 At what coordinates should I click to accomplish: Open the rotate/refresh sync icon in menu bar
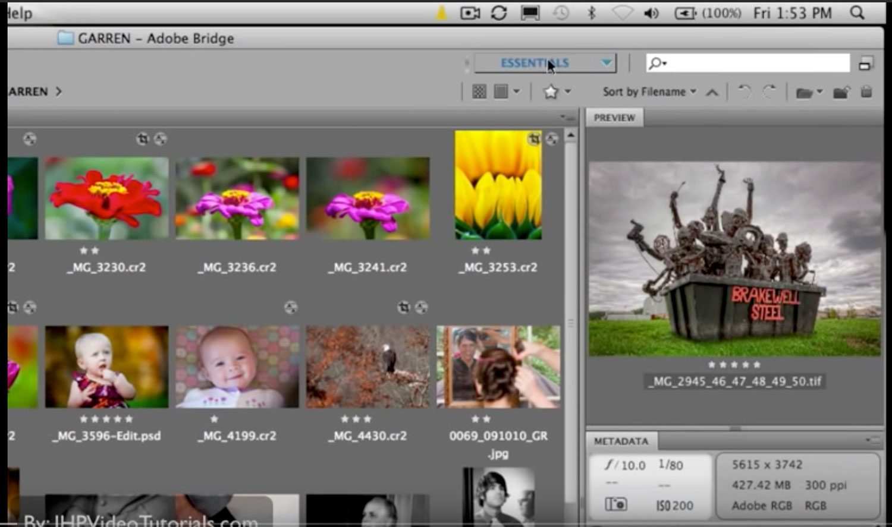pyautogui.click(x=500, y=12)
